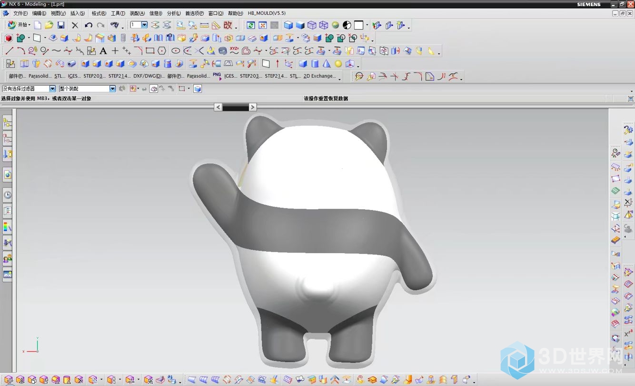
Task: Select the Ellipse curve tool
Action: click(176, 51)
